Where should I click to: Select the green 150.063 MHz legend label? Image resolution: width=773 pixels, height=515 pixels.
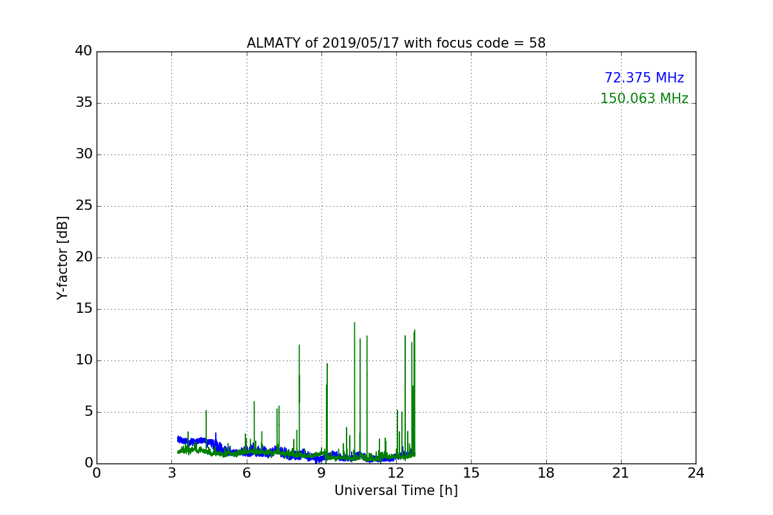click(x=644, y=98)
